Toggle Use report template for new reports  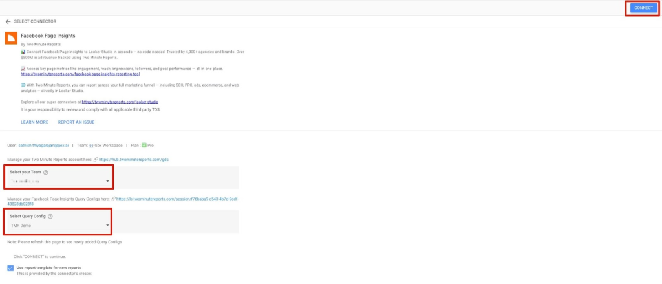click(10, 268)
